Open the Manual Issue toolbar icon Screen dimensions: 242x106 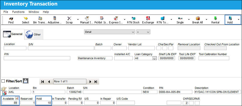tap(87, 18)
